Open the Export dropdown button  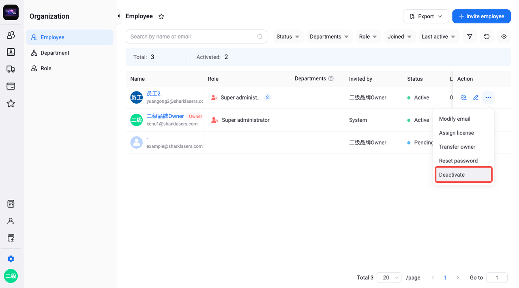[x=426, y=16]
